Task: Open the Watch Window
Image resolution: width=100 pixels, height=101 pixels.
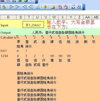Action: (73, 7)
